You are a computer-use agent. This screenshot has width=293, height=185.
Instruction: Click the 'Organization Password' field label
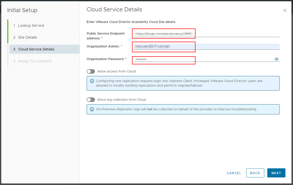105,59
